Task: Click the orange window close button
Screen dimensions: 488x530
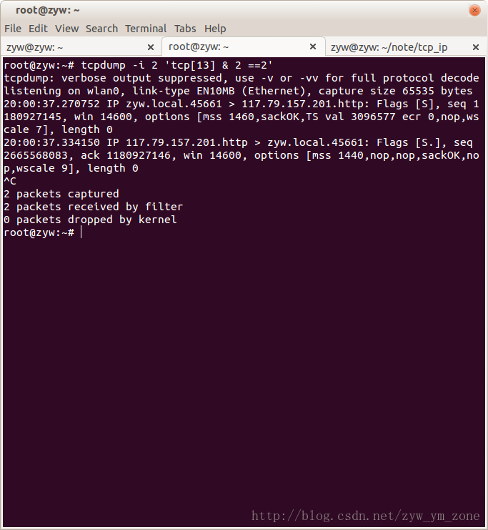Action: [x=474, y=11]
